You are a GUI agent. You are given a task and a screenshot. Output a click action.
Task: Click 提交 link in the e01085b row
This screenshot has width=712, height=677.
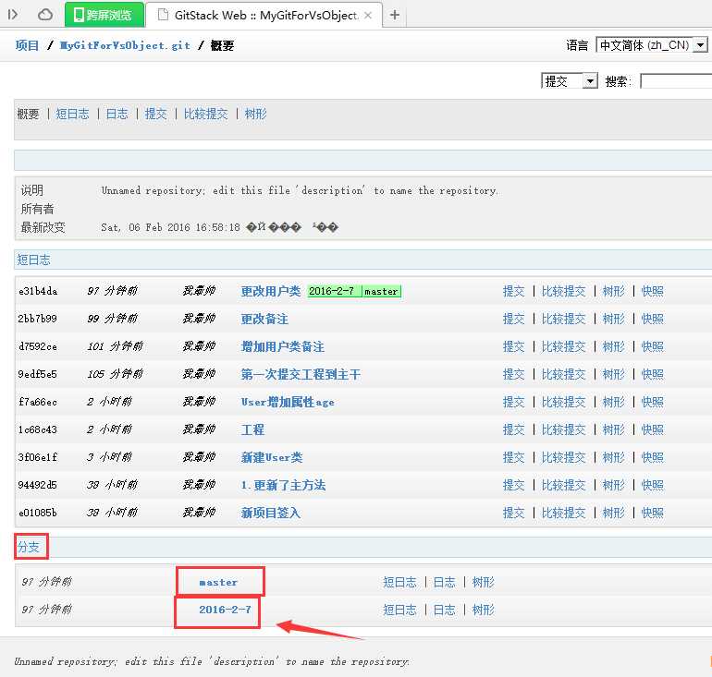513,513
